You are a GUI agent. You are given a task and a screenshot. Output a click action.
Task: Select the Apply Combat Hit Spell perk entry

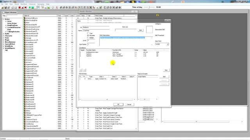click(107, 79)
